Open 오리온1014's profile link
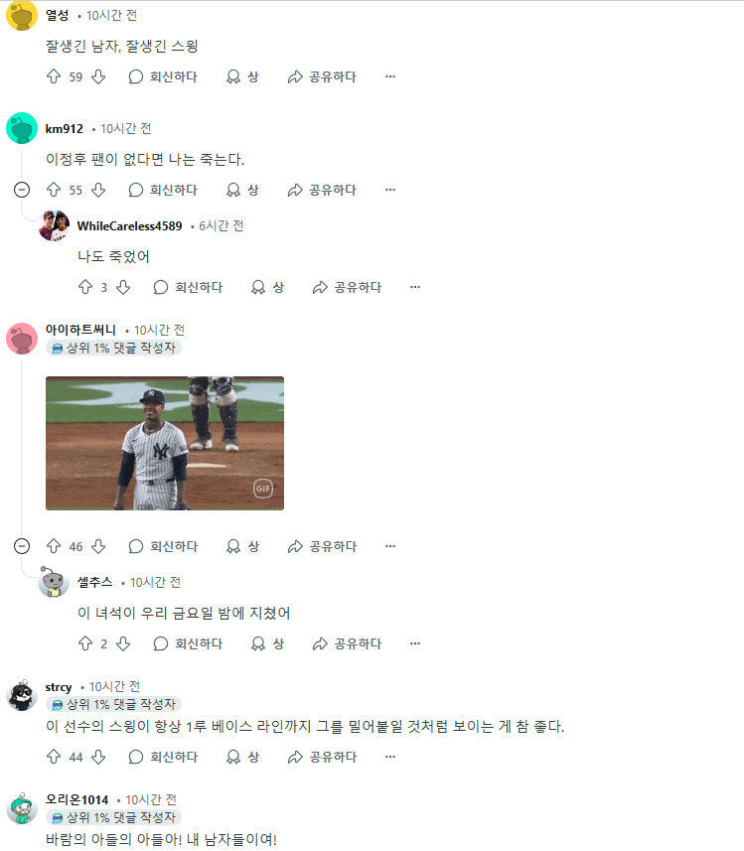Viewport: 744px width, 851px height. pos(76,799)
